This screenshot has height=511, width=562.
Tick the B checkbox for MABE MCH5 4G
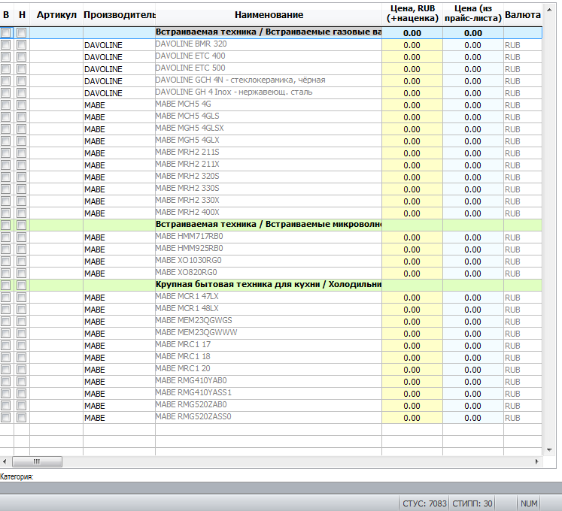tap(6, 105)
